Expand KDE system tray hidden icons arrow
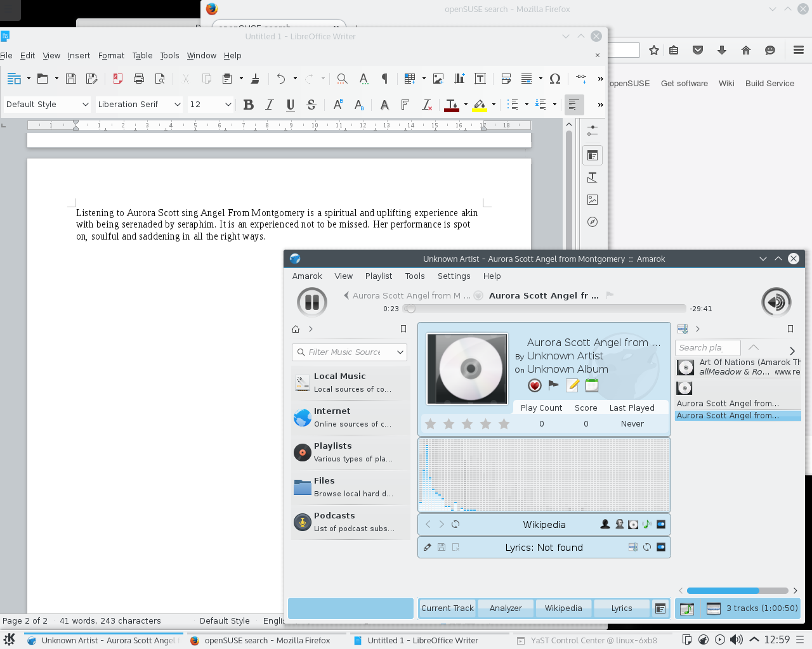This screenshot has width=812, height=649. pos(754,639)
